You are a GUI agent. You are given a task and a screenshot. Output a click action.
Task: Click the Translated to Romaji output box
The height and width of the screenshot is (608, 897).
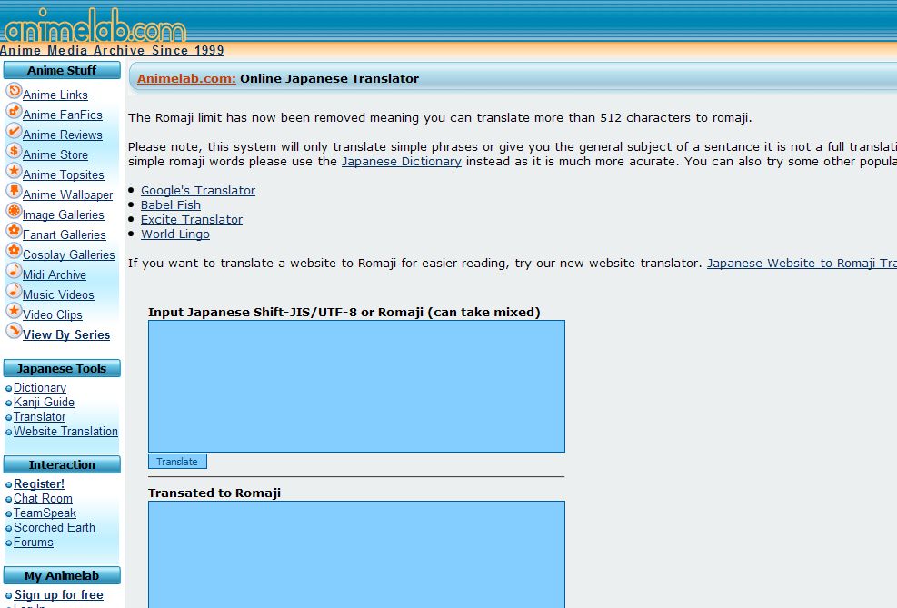[356, 554]
